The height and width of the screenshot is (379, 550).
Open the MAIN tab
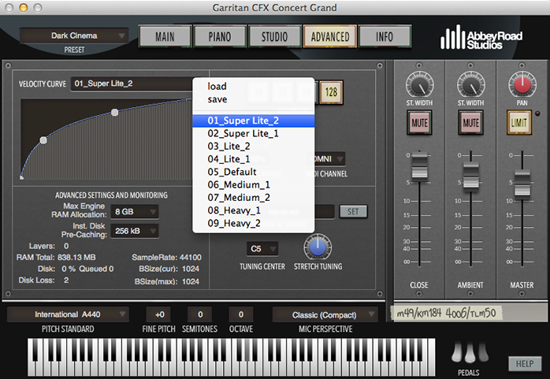[165, 36]
